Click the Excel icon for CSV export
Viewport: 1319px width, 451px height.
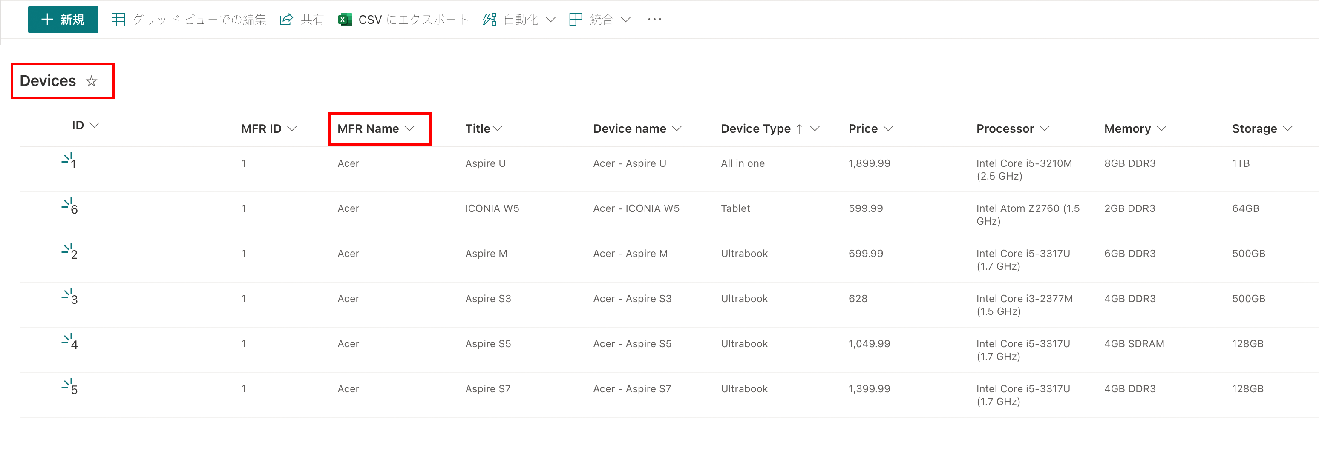[x=345, y=20]
